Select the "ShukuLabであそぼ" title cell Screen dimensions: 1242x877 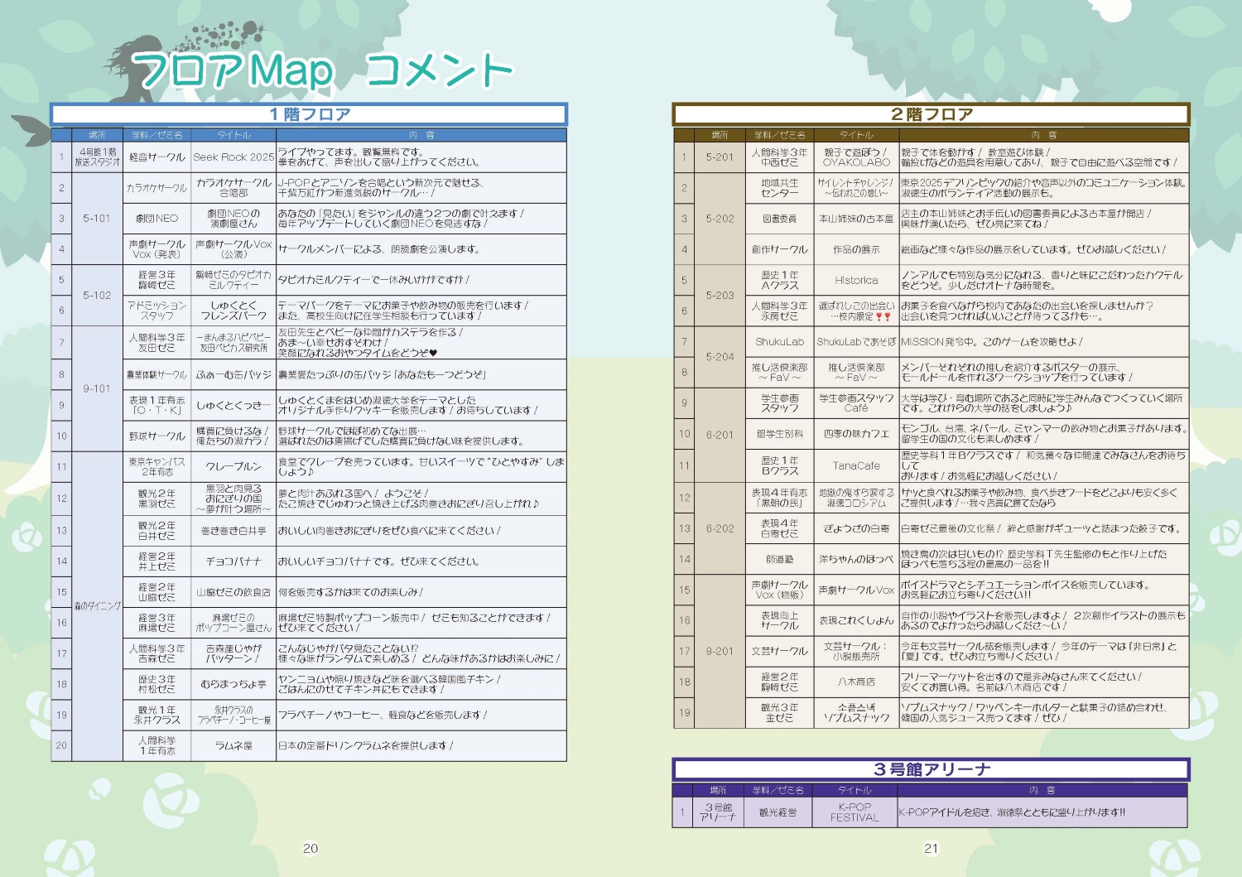click(x=856, y=341)
